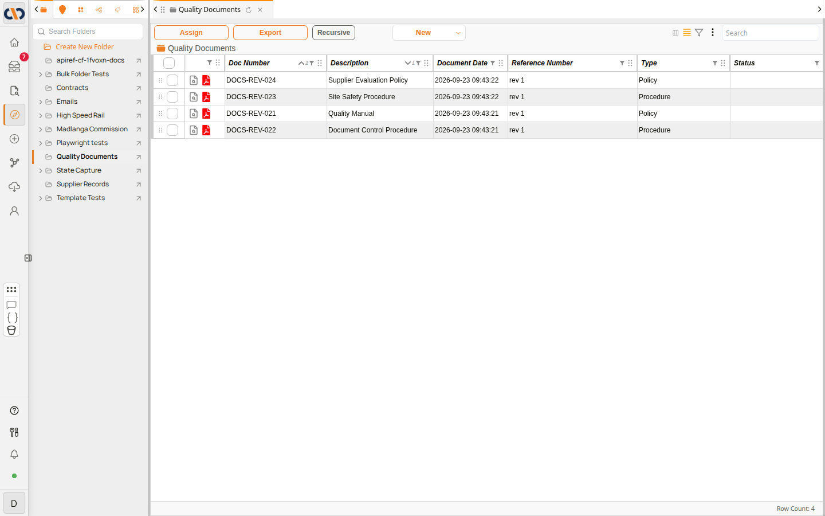This screenshot has width=825, height=516.
Task: Open the chat message icon
Action: (11, 305)
